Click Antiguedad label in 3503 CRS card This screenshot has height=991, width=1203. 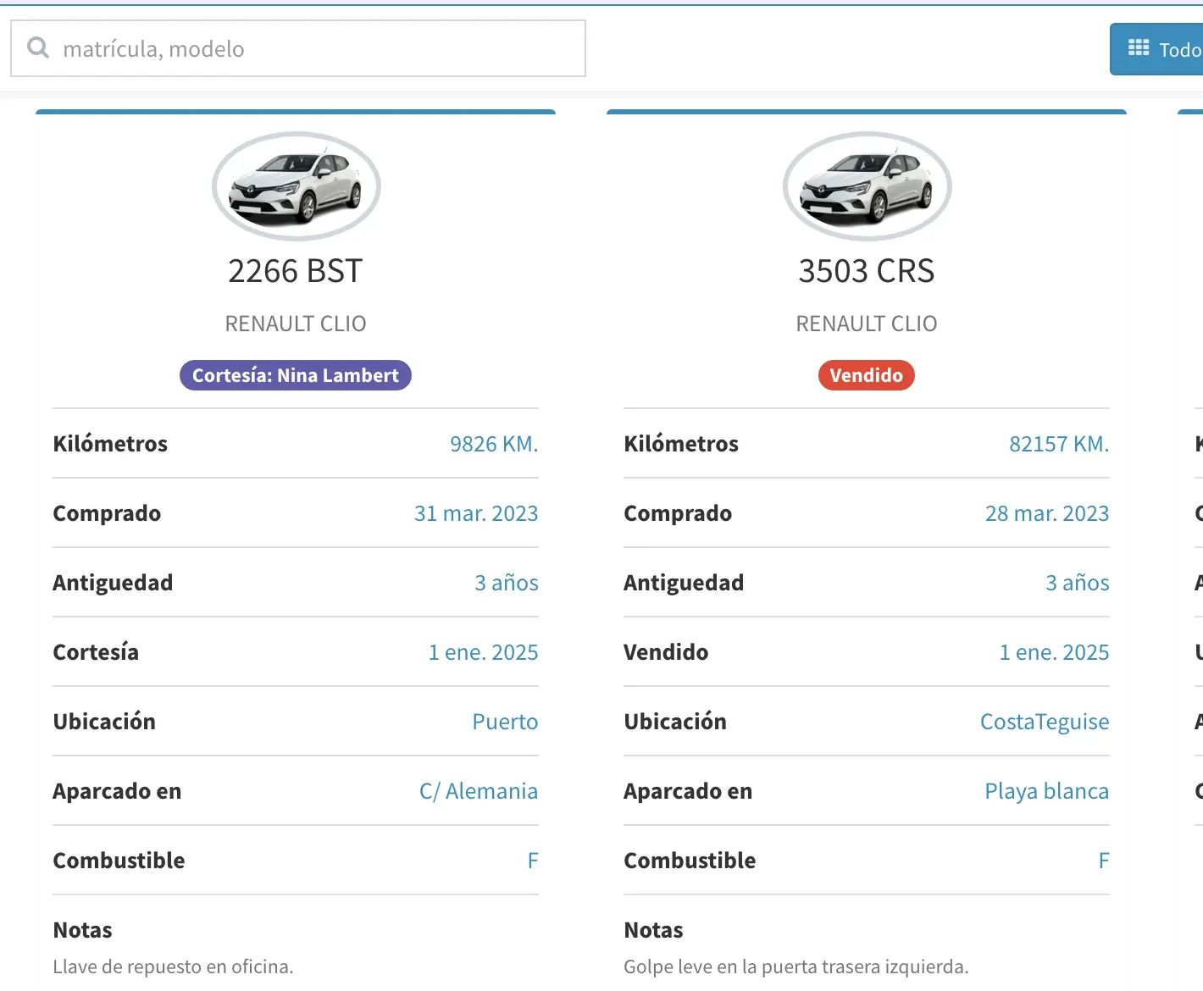point(684,583)
